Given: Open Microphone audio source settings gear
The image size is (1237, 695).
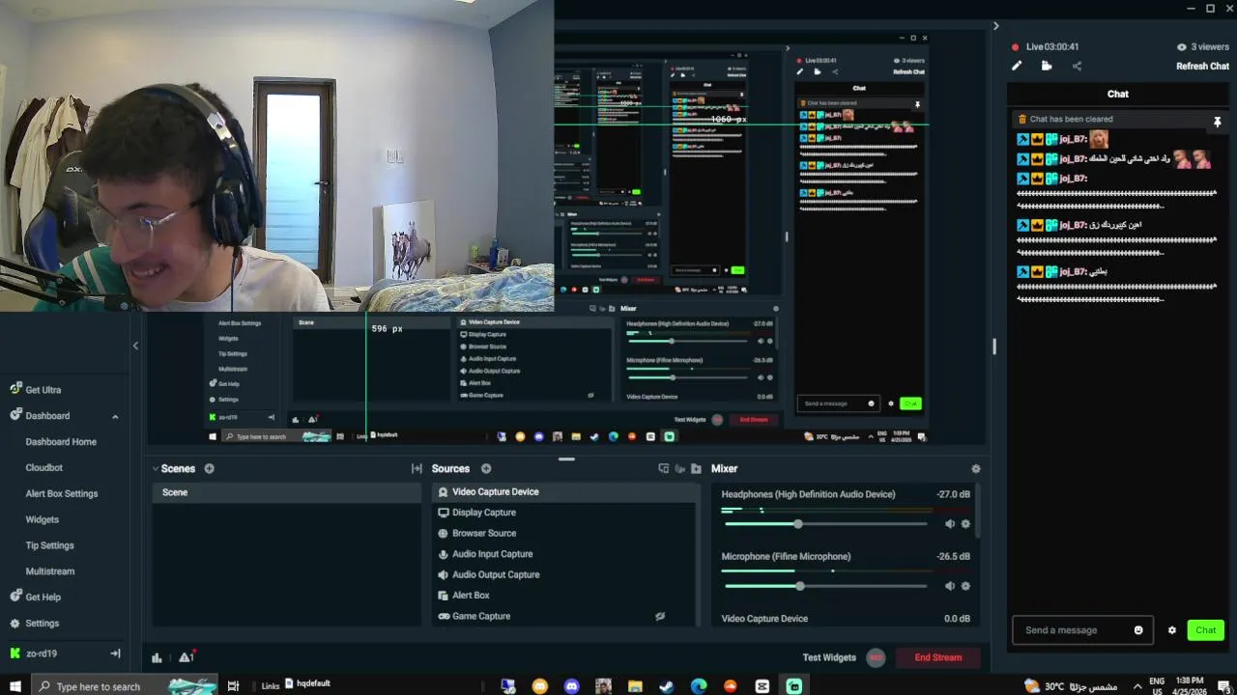Looking at the screenshot, I should pos(965,586).
